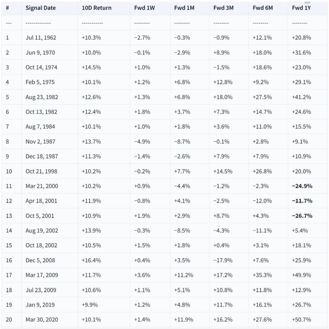
Task: Click the Fwd 3M column header
Action: point(223,8)
